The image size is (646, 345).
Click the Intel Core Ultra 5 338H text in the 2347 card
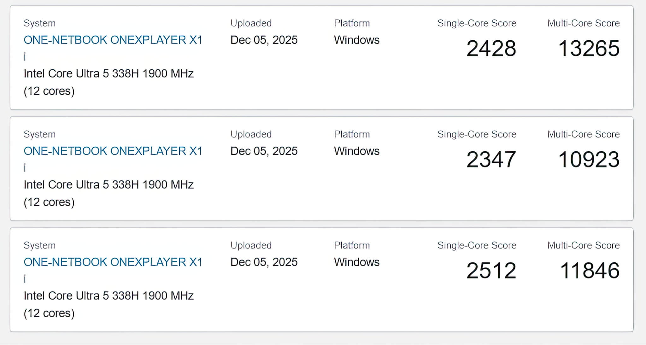click(109, 184)
